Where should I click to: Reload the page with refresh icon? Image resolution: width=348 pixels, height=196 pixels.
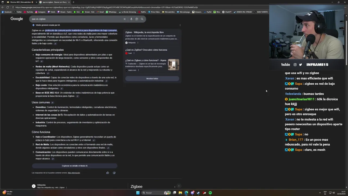8,7
